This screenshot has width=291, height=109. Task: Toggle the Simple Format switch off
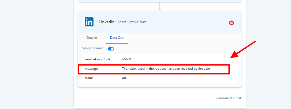point(111,49)
